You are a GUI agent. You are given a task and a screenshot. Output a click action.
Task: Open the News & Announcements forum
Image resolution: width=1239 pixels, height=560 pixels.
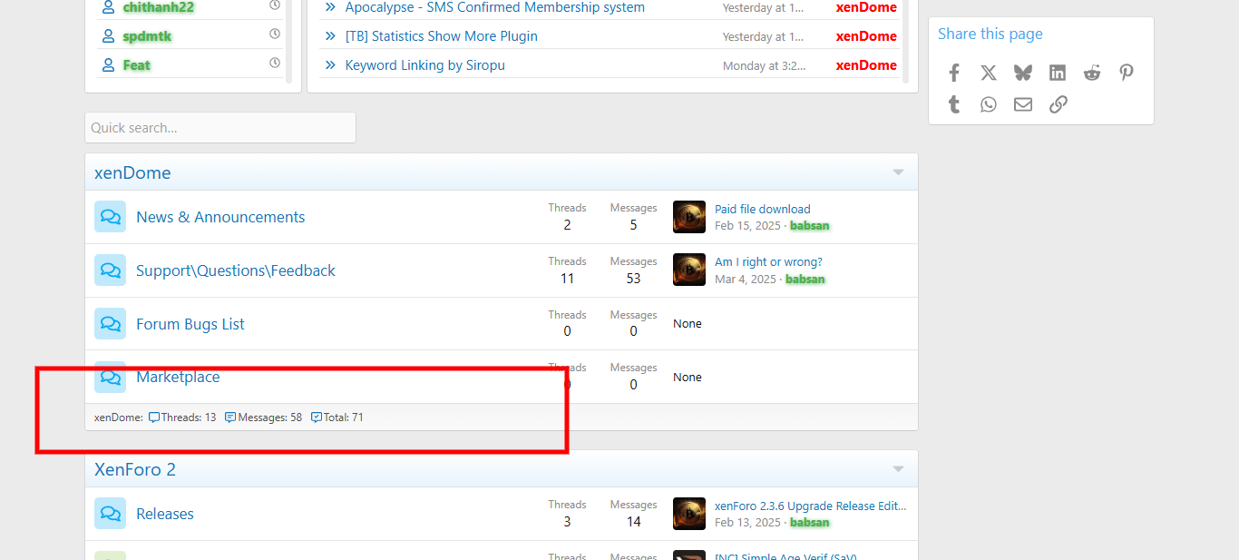coord(220,217)
